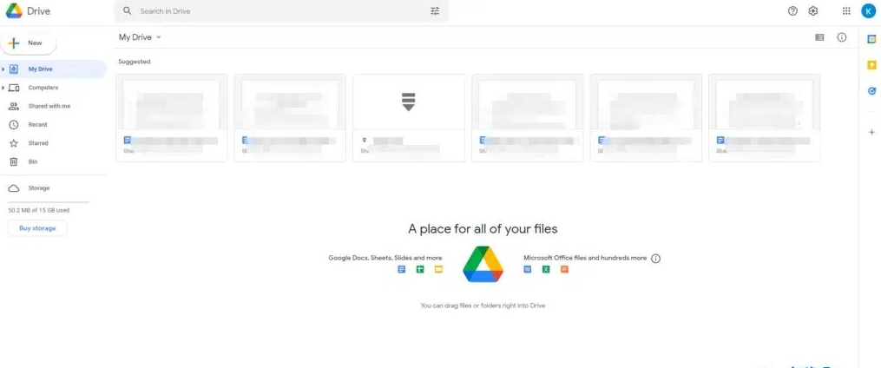Show the view details info panel
The image size is (881, 368).
[x=841, y=37]
